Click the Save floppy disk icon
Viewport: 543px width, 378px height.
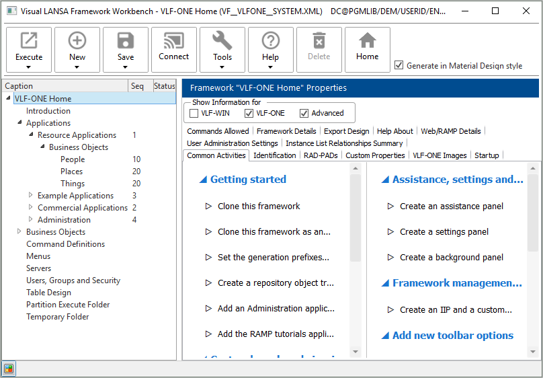(126, 41)
